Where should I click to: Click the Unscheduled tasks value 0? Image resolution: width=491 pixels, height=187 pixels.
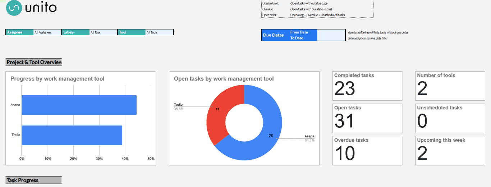[422, 121]
